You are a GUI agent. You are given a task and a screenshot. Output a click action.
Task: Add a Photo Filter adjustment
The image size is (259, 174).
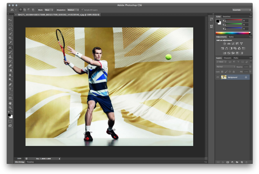tap(235, 48)
